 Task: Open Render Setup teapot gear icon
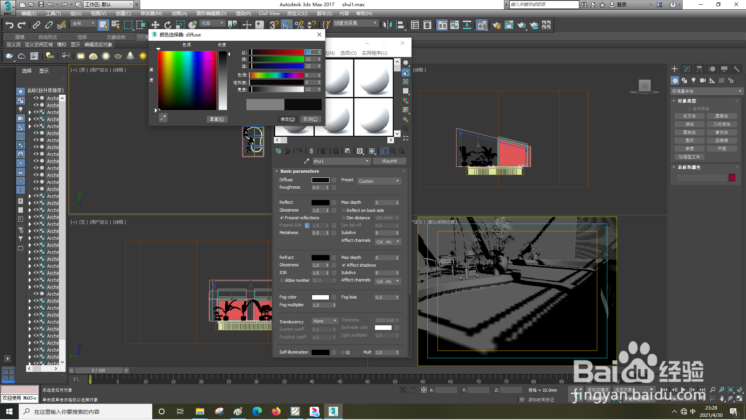(x=496, y=25)
